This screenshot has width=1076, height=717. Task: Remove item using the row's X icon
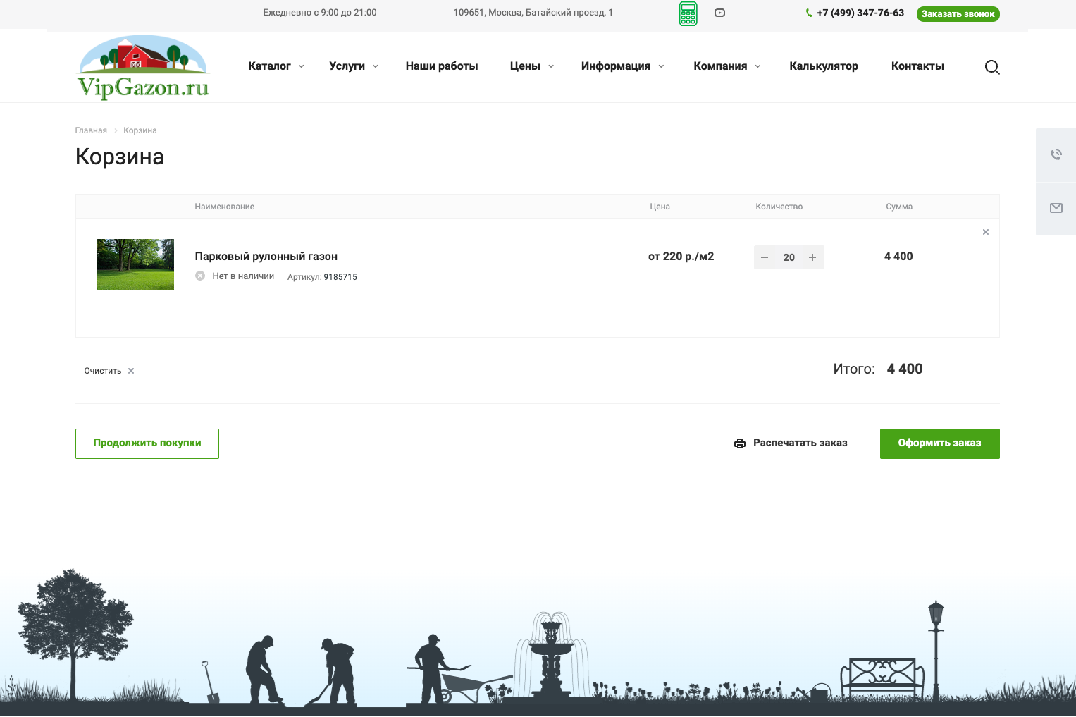click(x=985, y=232)
